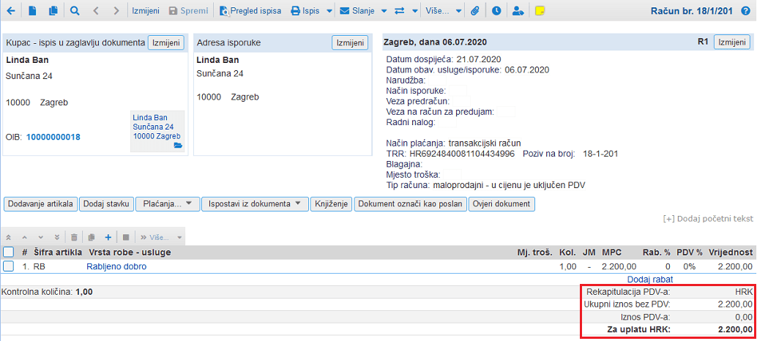Click Pregled ispisa print preview
Viewport: 757px width, 341px height.
tap(249, 11)
